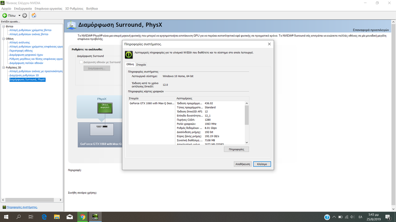Click task pane scroll-left arrow
The image size is (396, 222).
(2, 200)
